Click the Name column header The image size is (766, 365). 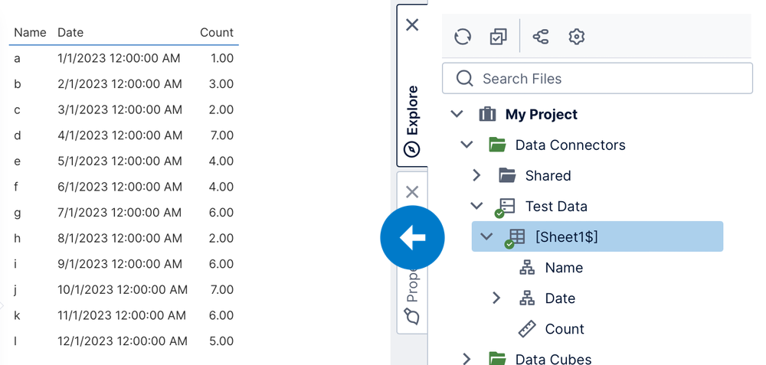[x=30, y=33]
